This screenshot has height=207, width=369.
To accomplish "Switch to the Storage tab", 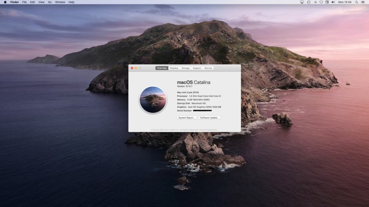I will tap(186, 68).
